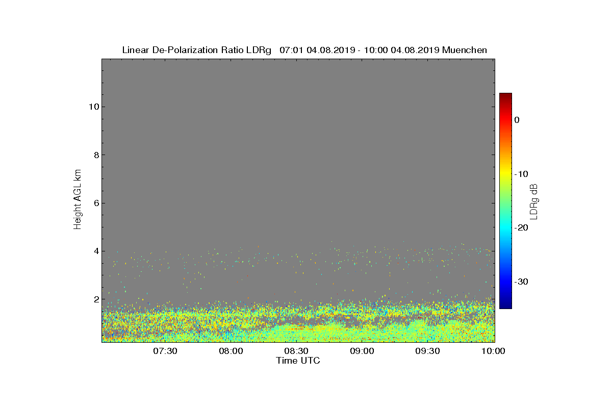Click the Time UTC axis title

click(298, 361)
